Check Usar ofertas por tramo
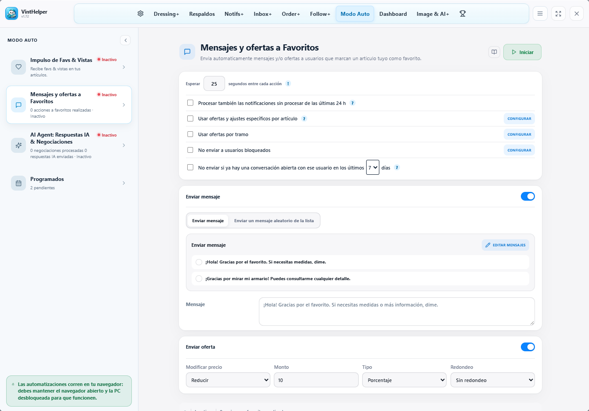Image resolution: width=589 pixels, height=411 pixels. [x=190, y=134]
